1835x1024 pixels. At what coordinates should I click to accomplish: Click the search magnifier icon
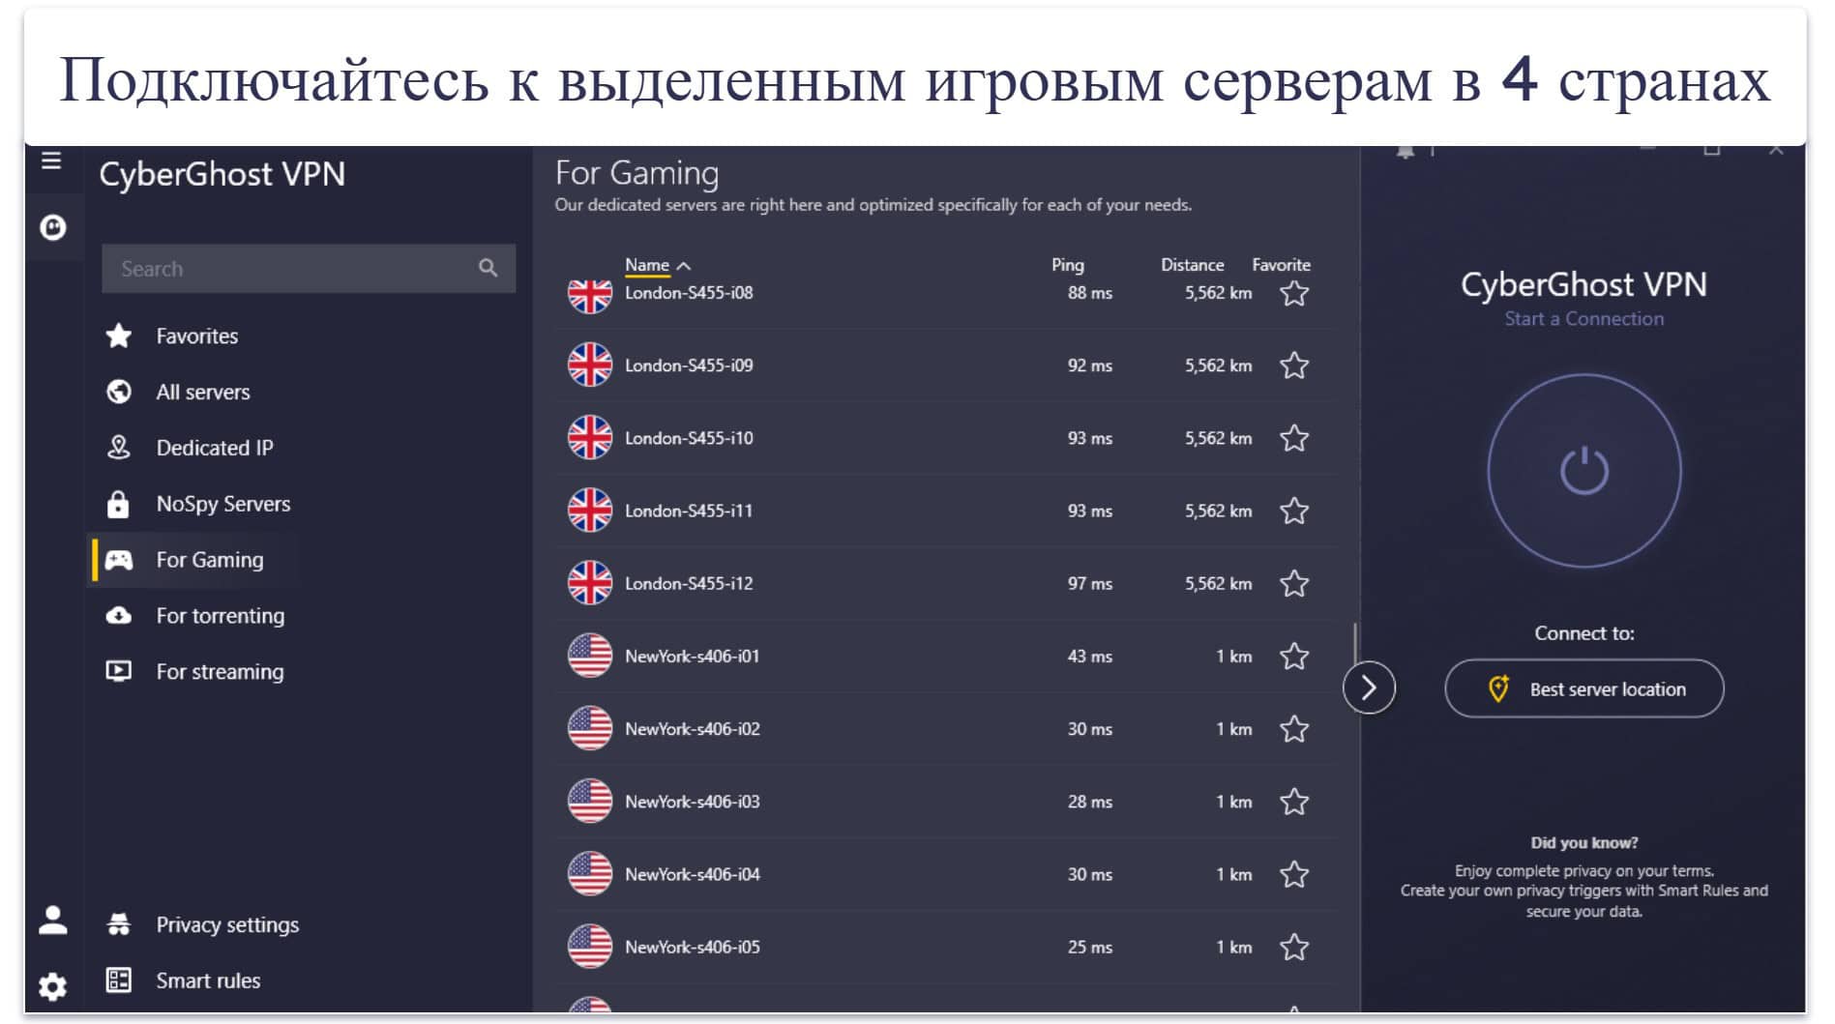[x=488, y=268]
